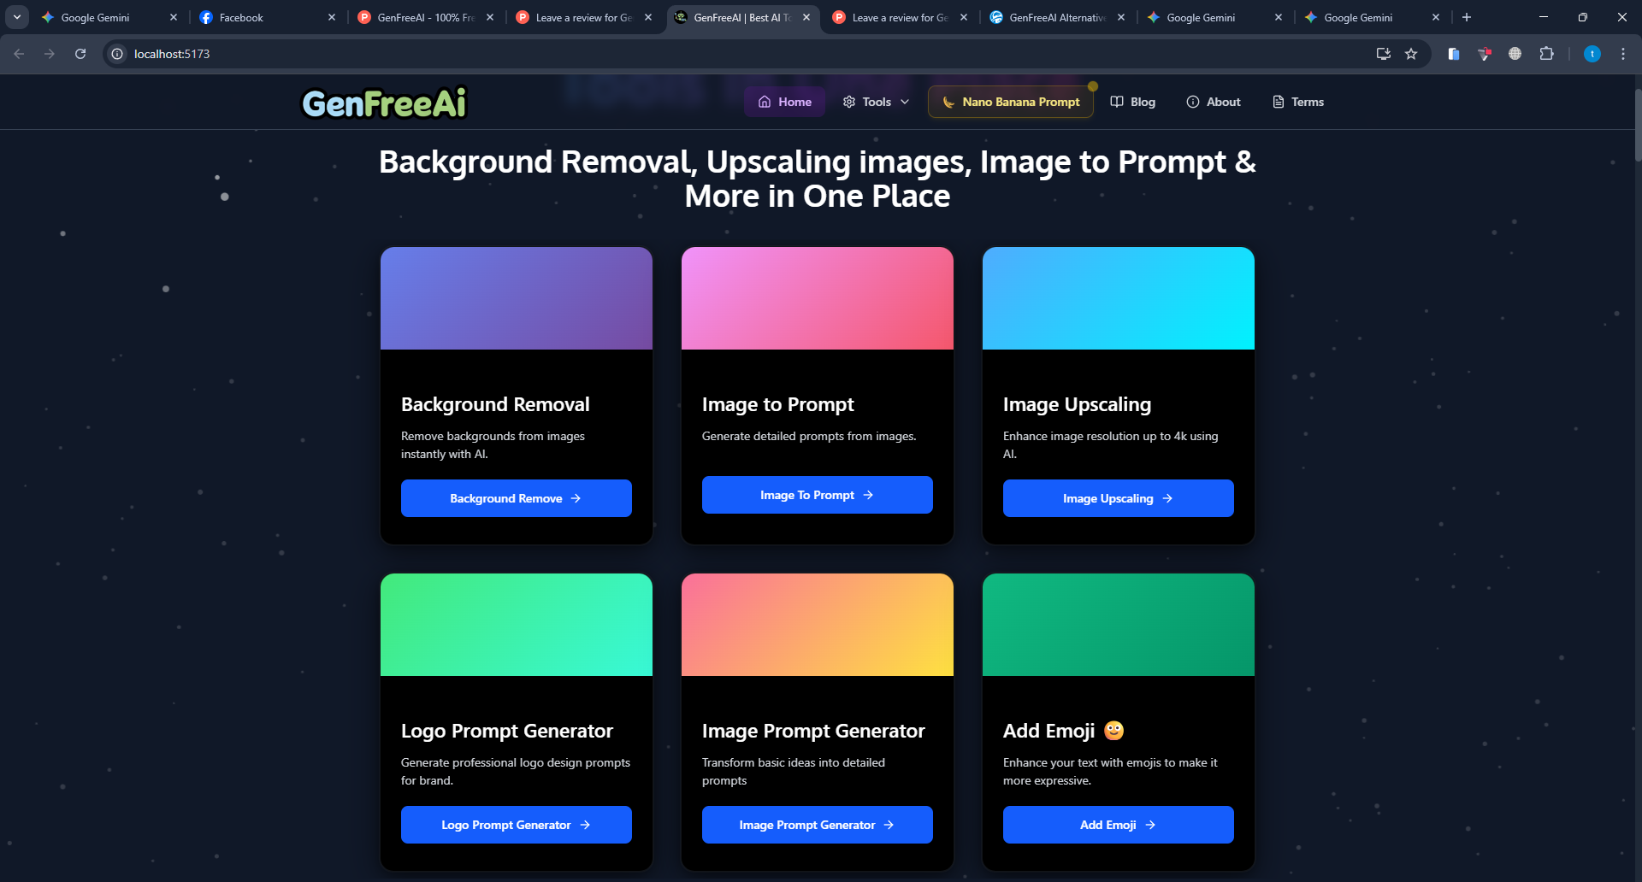Click the Background Remove button
Viewport: 1642px width, 882px height.
(x=516, y=497)
